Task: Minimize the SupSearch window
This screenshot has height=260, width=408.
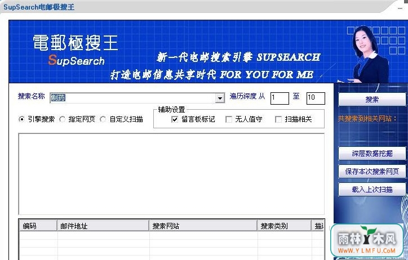Action: [x=400, y=8]
